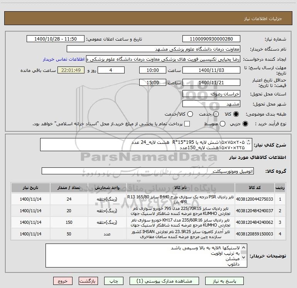Screen dimensions: 297x288
Task: Click the 15:00 time field
Action: point(153,83)
